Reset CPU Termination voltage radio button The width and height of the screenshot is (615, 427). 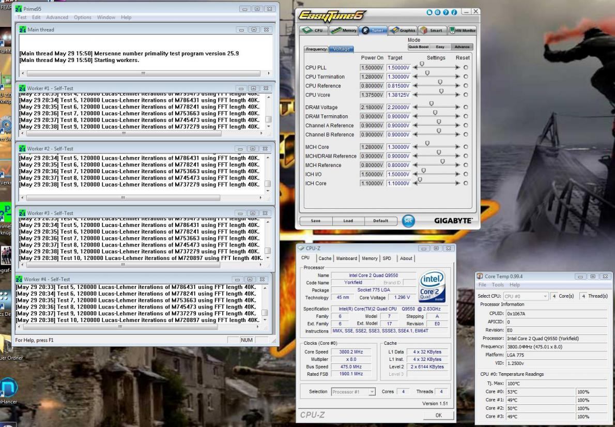click(466, 77)
